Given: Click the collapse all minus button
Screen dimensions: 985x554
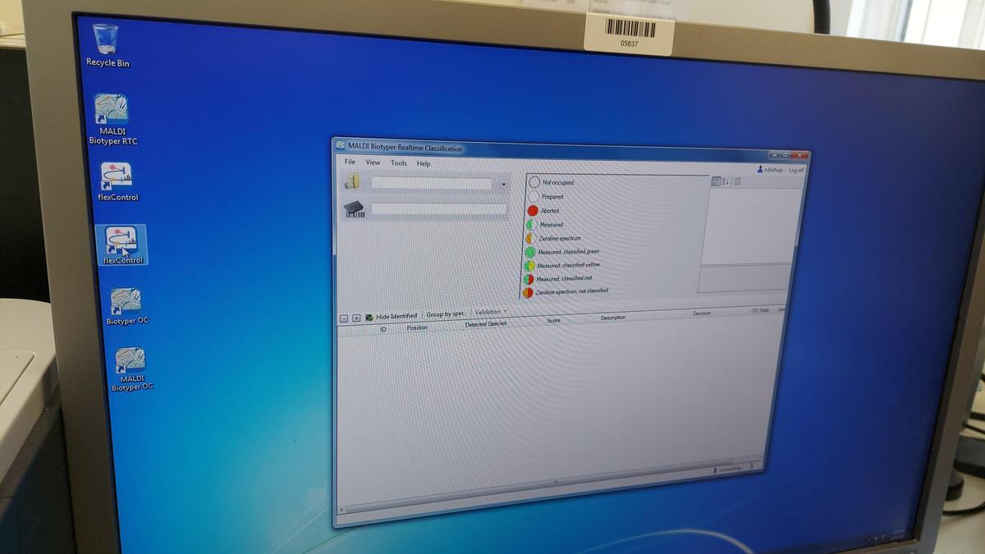Looking at the screenshot, I should 344,318.
